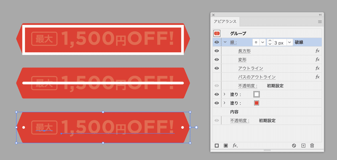Open the パスのアウトライン effect settings
This screenshot has width=337, height=160.
[x=257, y=77]
